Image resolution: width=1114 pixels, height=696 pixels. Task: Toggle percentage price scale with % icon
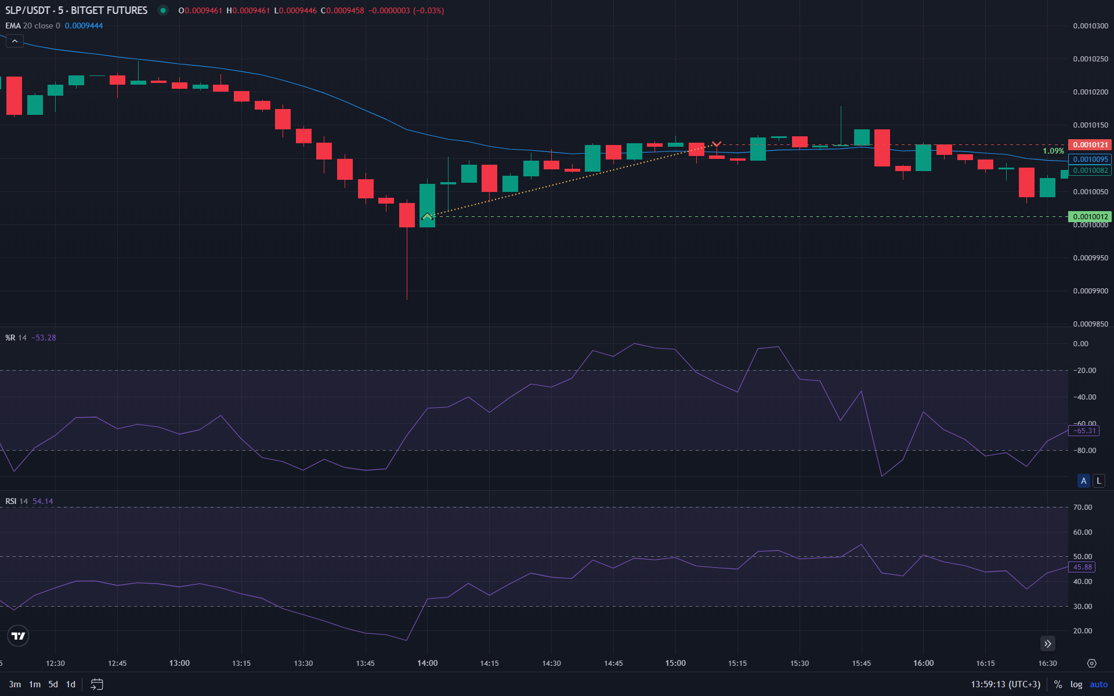[x=1058, y=684]
